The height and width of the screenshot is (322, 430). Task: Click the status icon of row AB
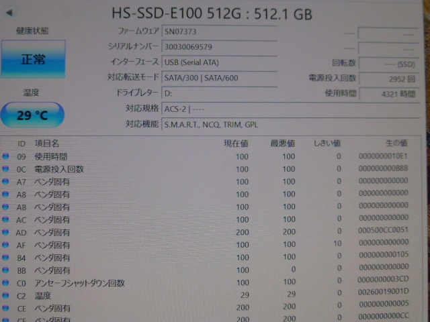tap(5, 207)
